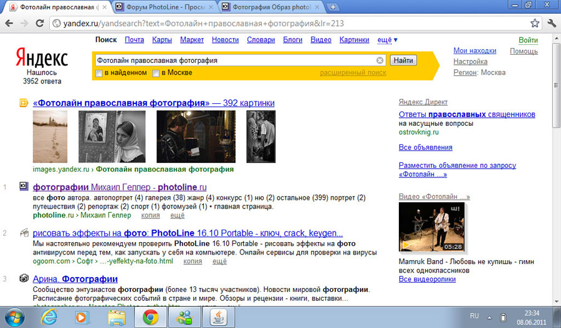Viewport: 561px width, 328px height.
Task: Click the browser back arrow button
Action: click(9, 24)
